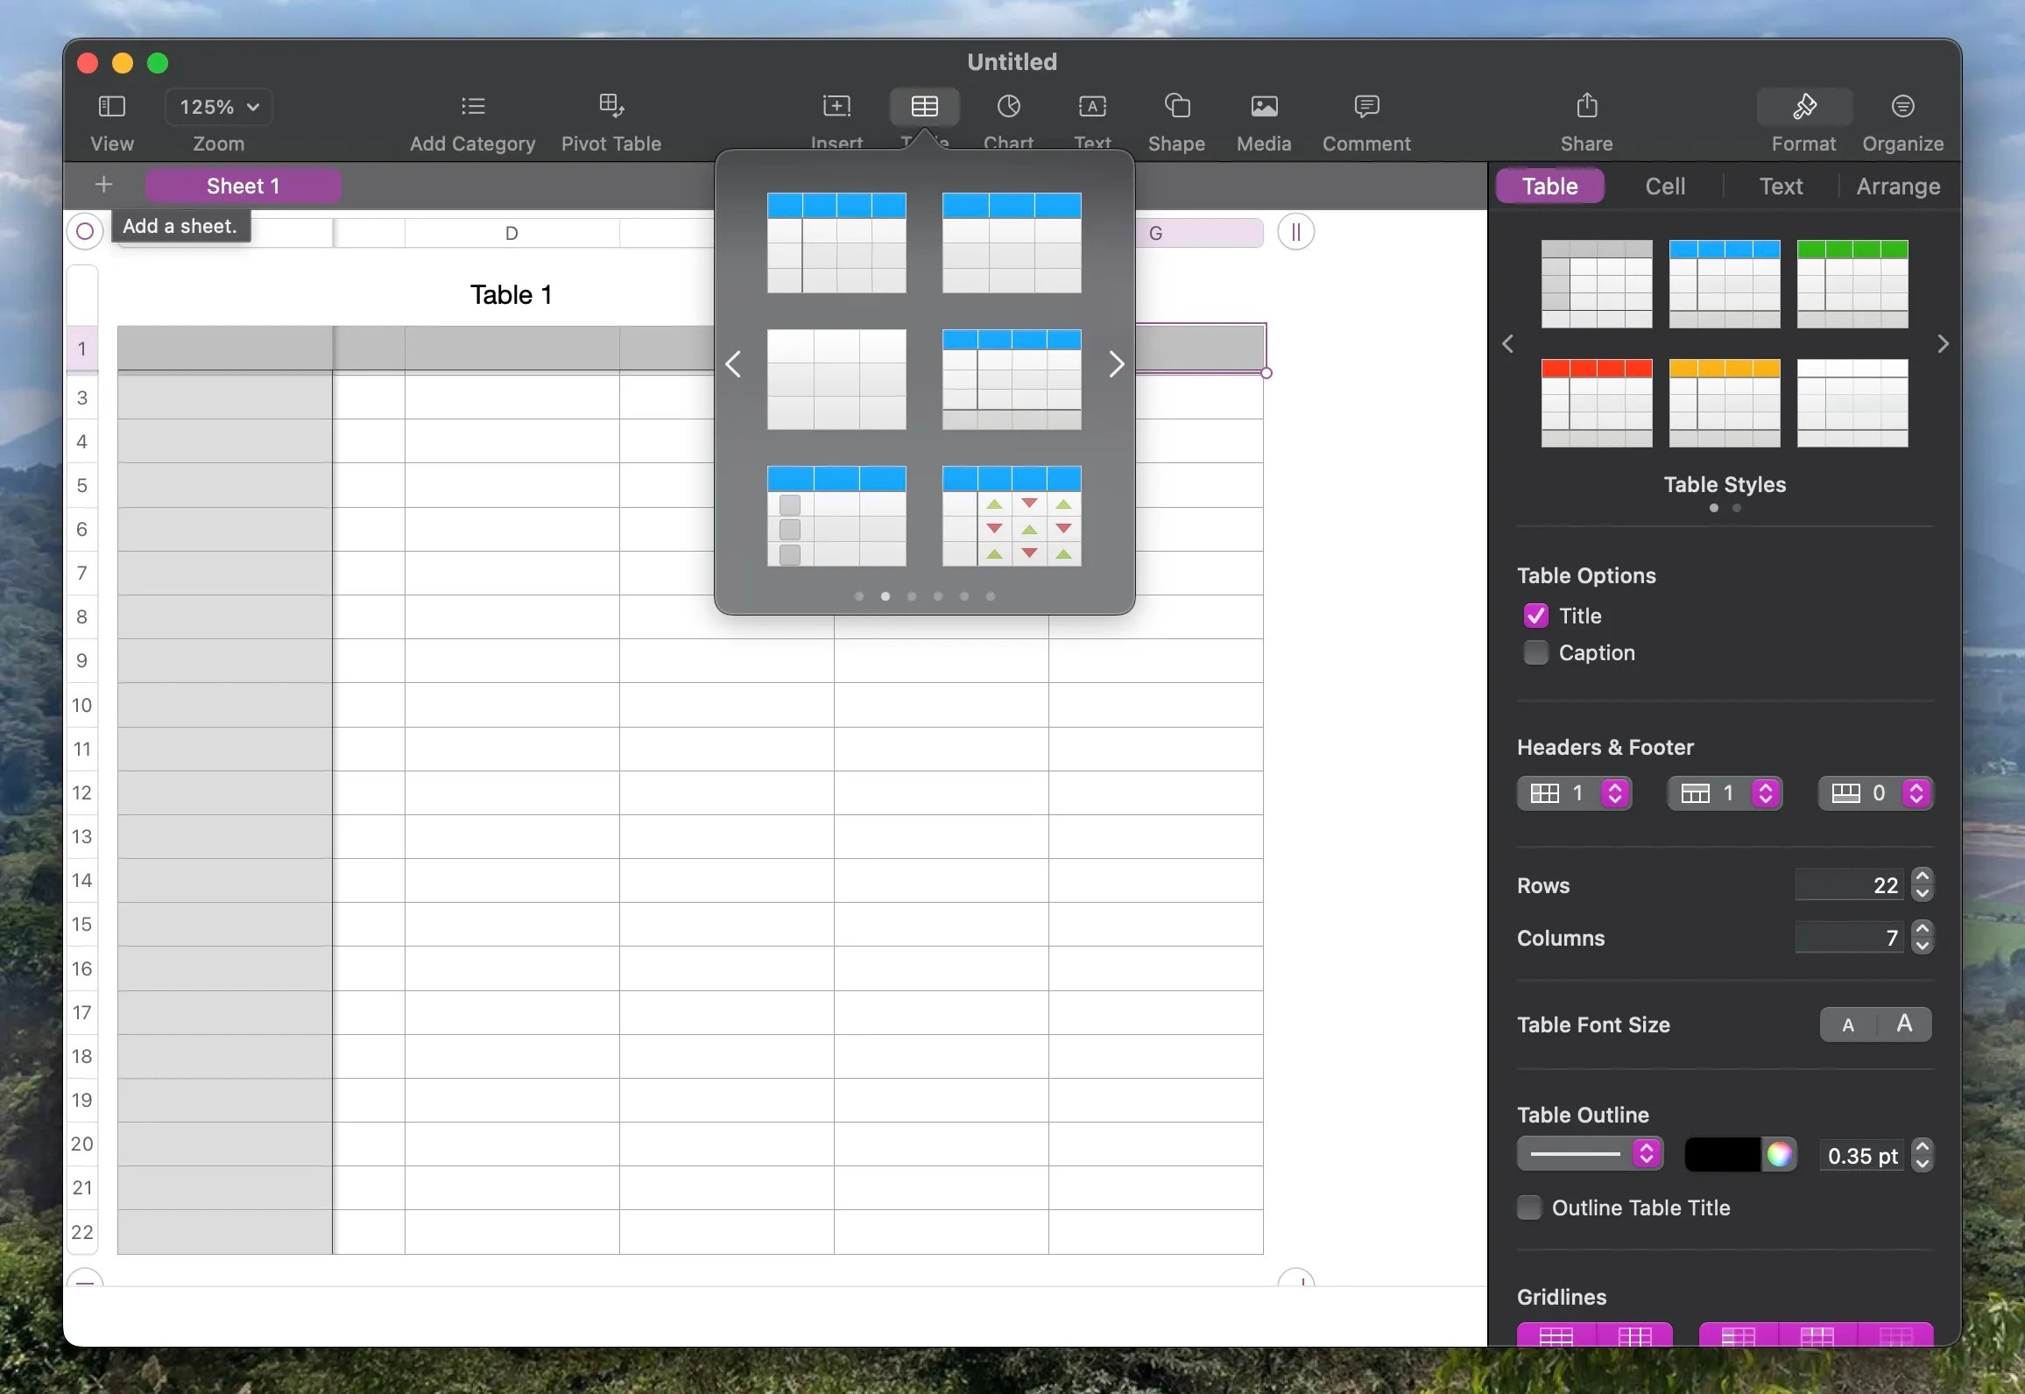Open the Organize sidebar

pos(1902,107)
